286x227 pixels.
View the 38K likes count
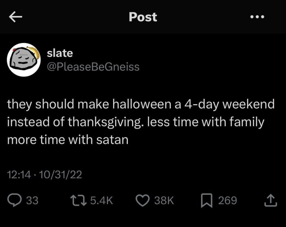click(x=165, y=200)
